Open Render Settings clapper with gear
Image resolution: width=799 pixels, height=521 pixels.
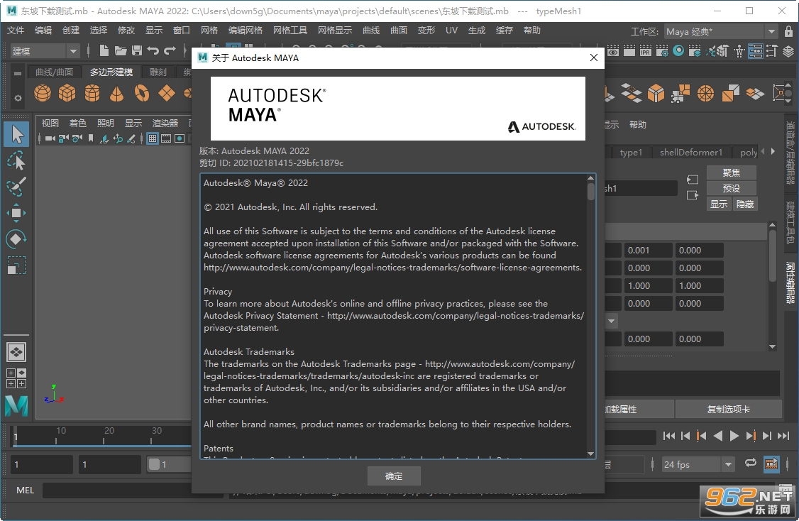[x=662, y=50]
